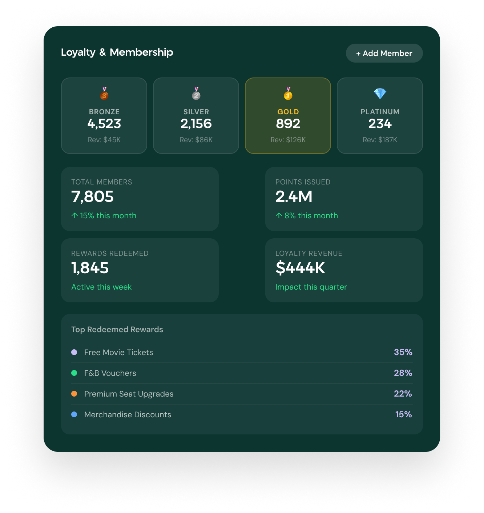Choose the Gold tier label

click(x=288, y=112)
